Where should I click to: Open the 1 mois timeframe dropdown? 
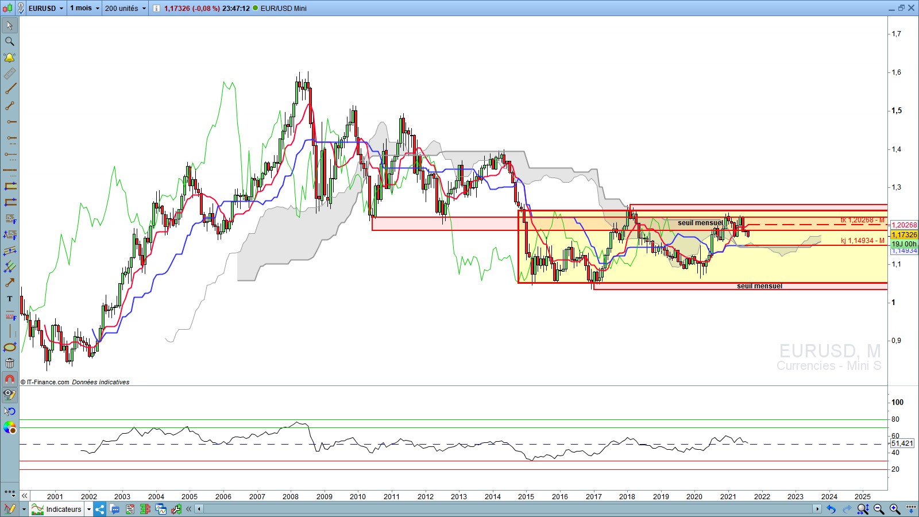coord(84,8)
